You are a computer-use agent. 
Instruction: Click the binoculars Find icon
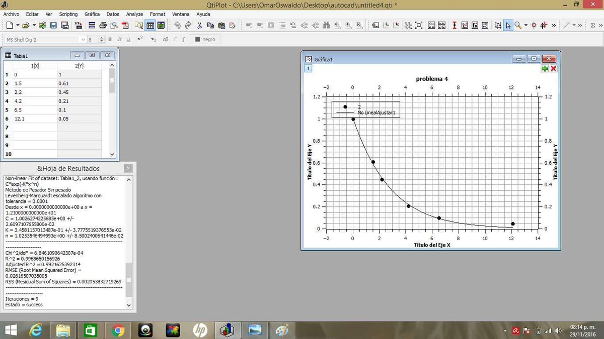click(x=326, y=25)
